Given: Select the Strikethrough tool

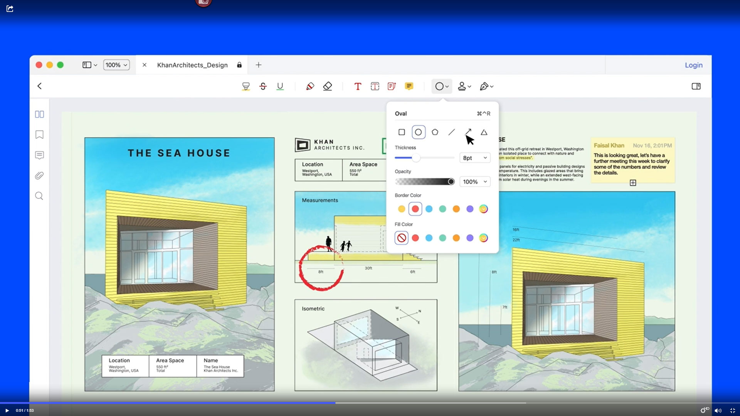Looking at the screenshot, I should point(263,86).
